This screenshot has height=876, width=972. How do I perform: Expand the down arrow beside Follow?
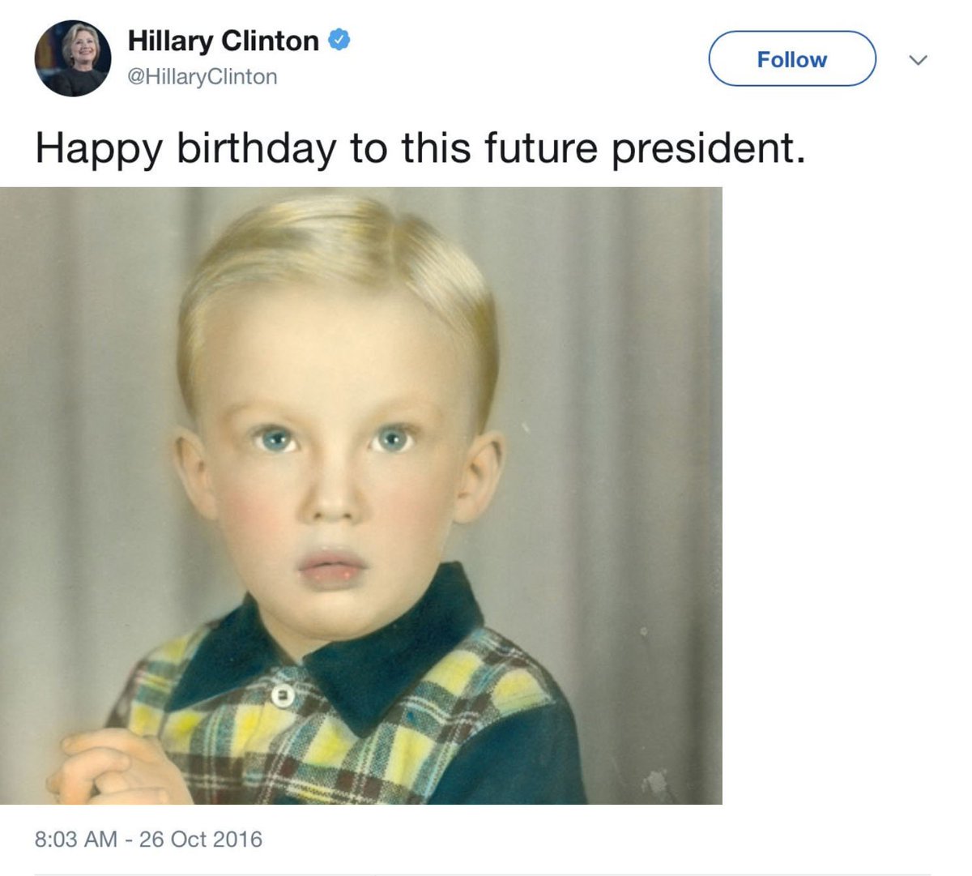click(x=917, y=60)
